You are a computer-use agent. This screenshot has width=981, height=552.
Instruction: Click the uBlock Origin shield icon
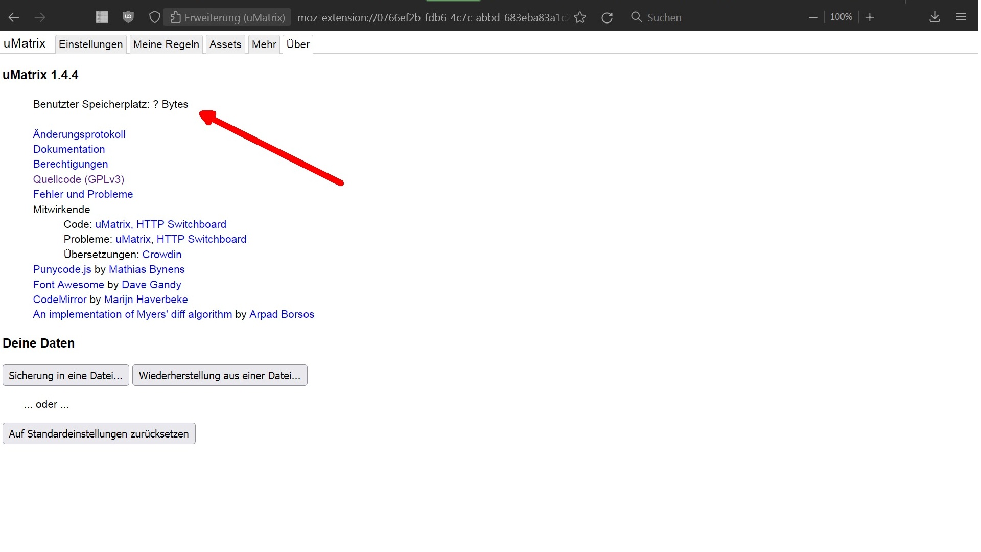tap(128, 17)
